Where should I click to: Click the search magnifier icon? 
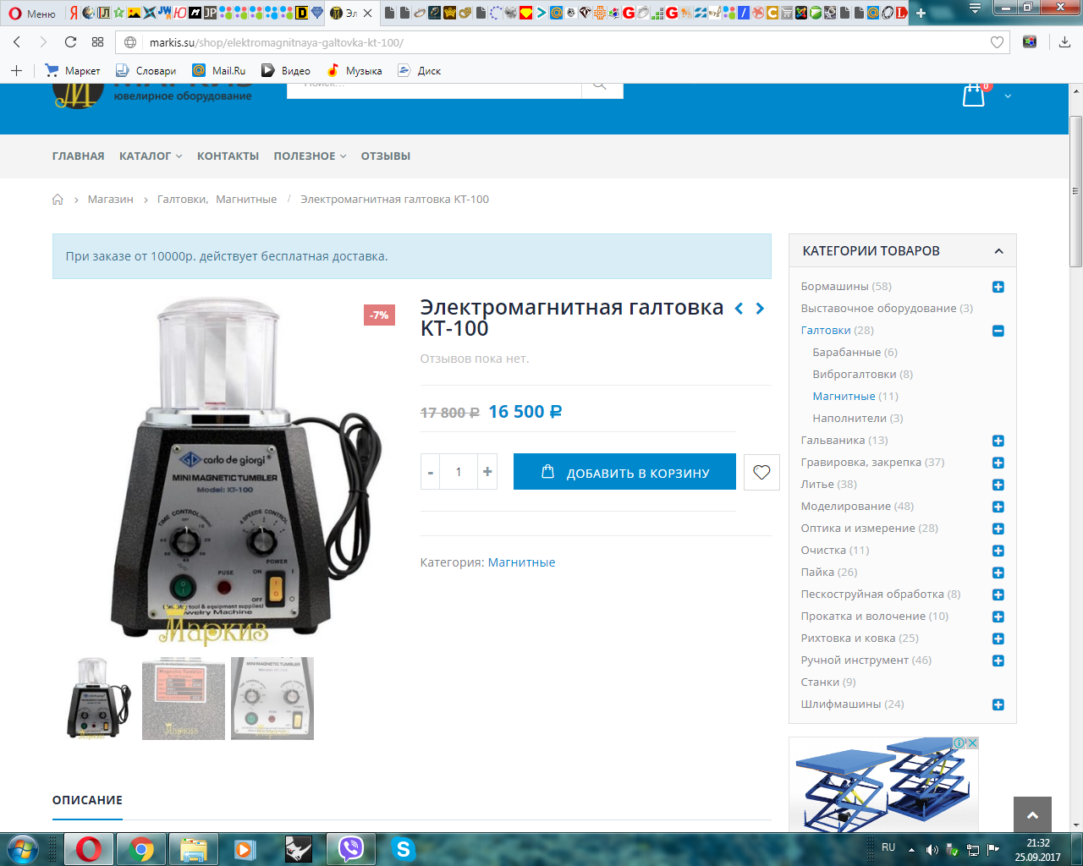[x=600, y=85]
